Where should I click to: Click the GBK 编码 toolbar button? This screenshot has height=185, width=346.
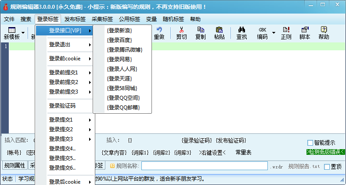point(263,33)
